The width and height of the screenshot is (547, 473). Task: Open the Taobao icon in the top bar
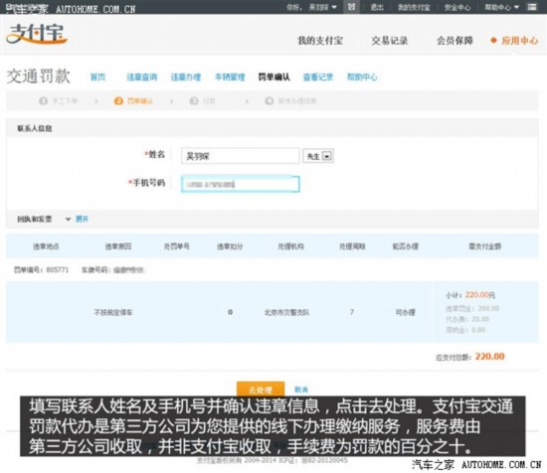pos(351,7)
